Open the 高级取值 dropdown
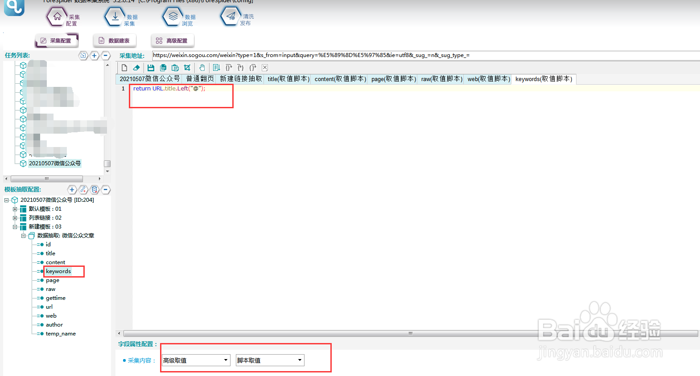This screenshot has height=376, width=700. click(x=196, y=360)
